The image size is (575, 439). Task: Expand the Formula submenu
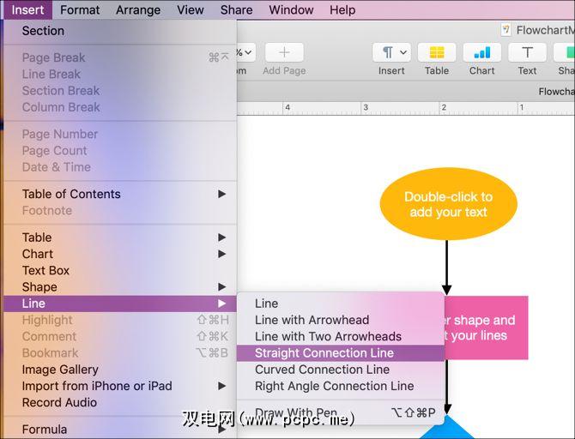pyautogui.click(x=120, y=429)
